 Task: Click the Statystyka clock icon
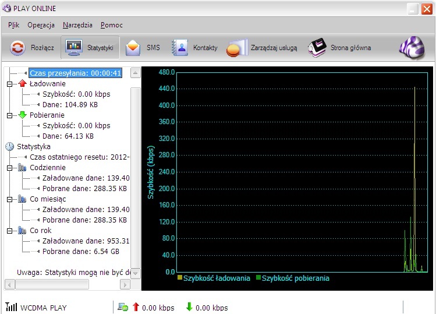tap(10, 147)
